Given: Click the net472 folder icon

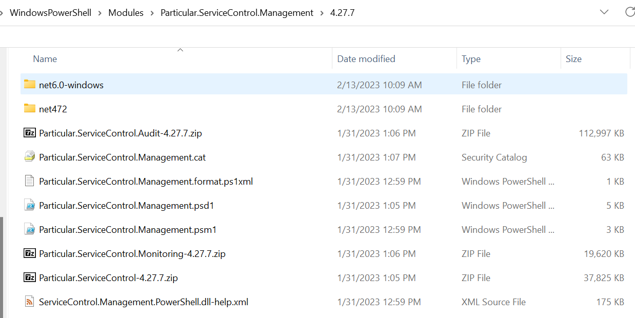Looking at the screenshot, I should [29, 109].
